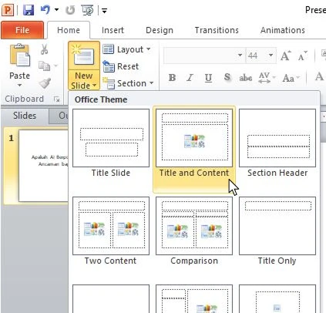
Task: Start slide show from quick access toolbar
Action: (87, 10)
